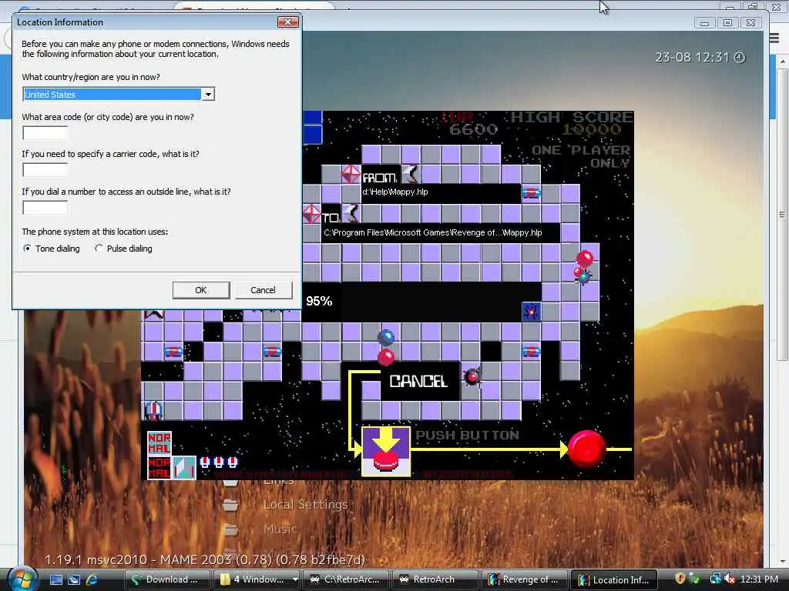Click the area code input field
Screen dimensions: 789x591
pos(45,132)
